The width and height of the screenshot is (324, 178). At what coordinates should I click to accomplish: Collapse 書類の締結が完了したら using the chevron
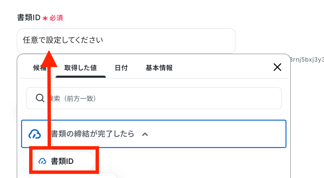tap(145, 135)
